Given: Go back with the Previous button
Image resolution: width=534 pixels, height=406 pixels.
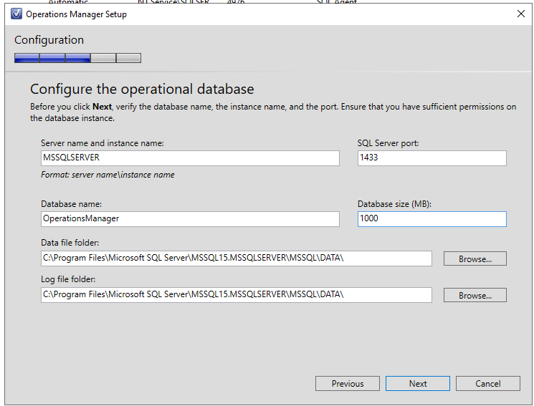Looking at the screenshot, I should coord(348,384).
